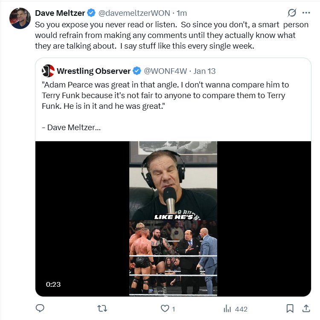Open the @davemeltzerWON handle link
The width and height of the screenshot is (320, 320).
pos(134,13)
